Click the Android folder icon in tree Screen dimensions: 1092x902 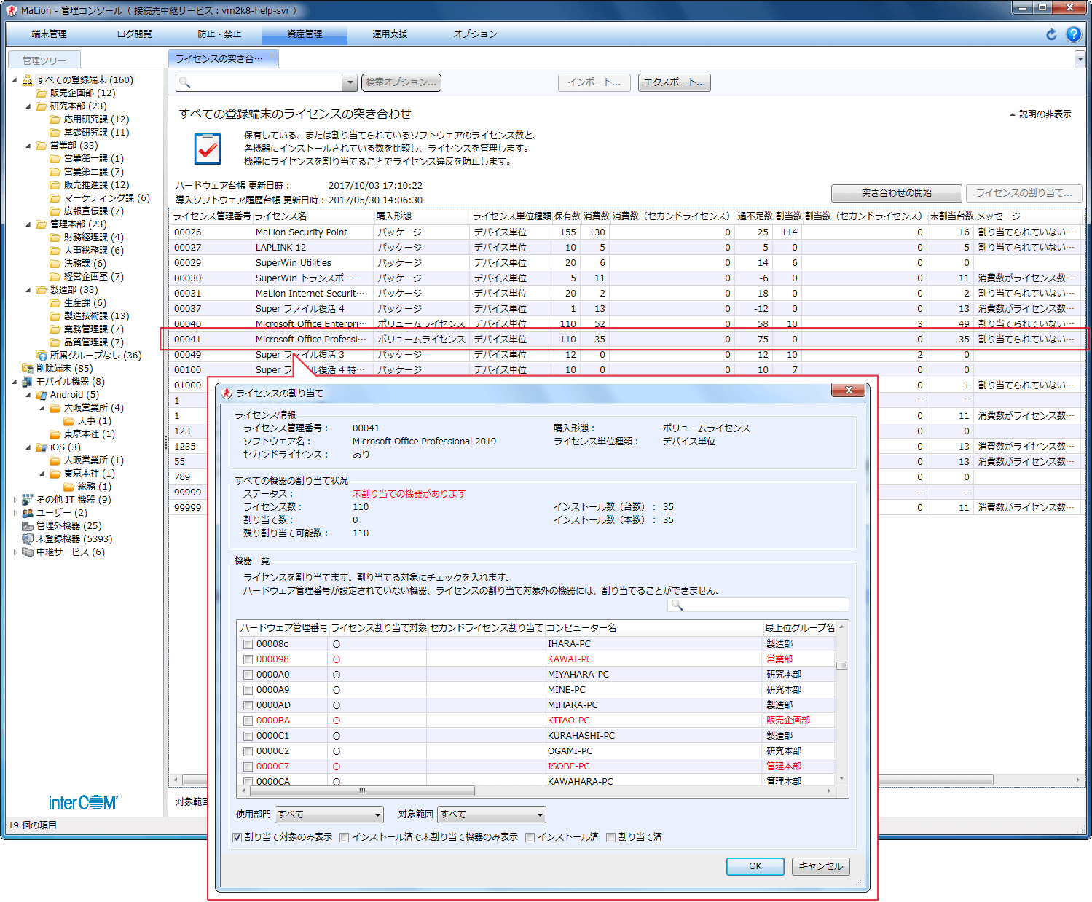tap(42, 395)
